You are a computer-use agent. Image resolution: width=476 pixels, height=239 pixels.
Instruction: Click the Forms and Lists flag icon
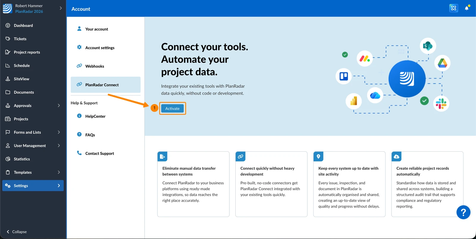click(x=8, y=132)
